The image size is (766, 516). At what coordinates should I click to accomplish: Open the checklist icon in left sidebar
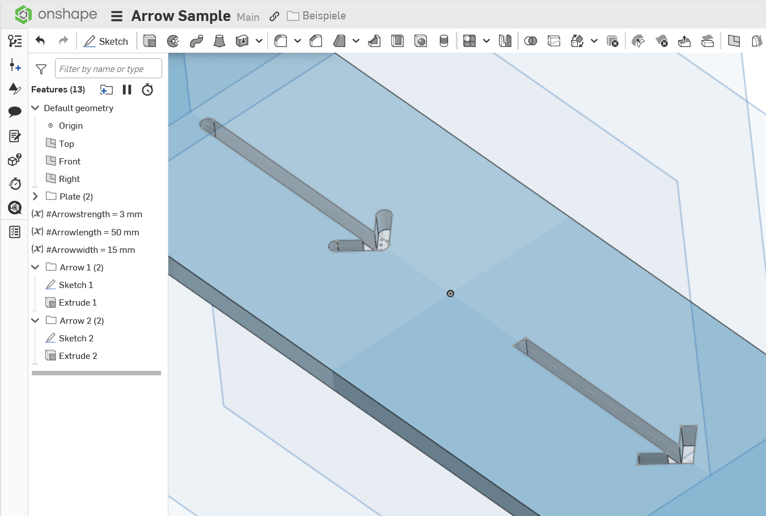tap(15, 232)
